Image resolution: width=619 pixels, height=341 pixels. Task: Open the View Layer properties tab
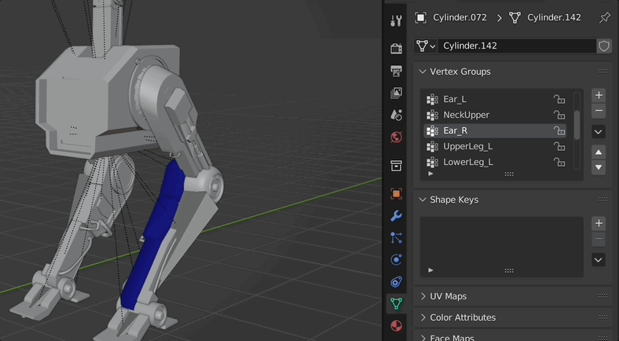click(x=396, y=93)
